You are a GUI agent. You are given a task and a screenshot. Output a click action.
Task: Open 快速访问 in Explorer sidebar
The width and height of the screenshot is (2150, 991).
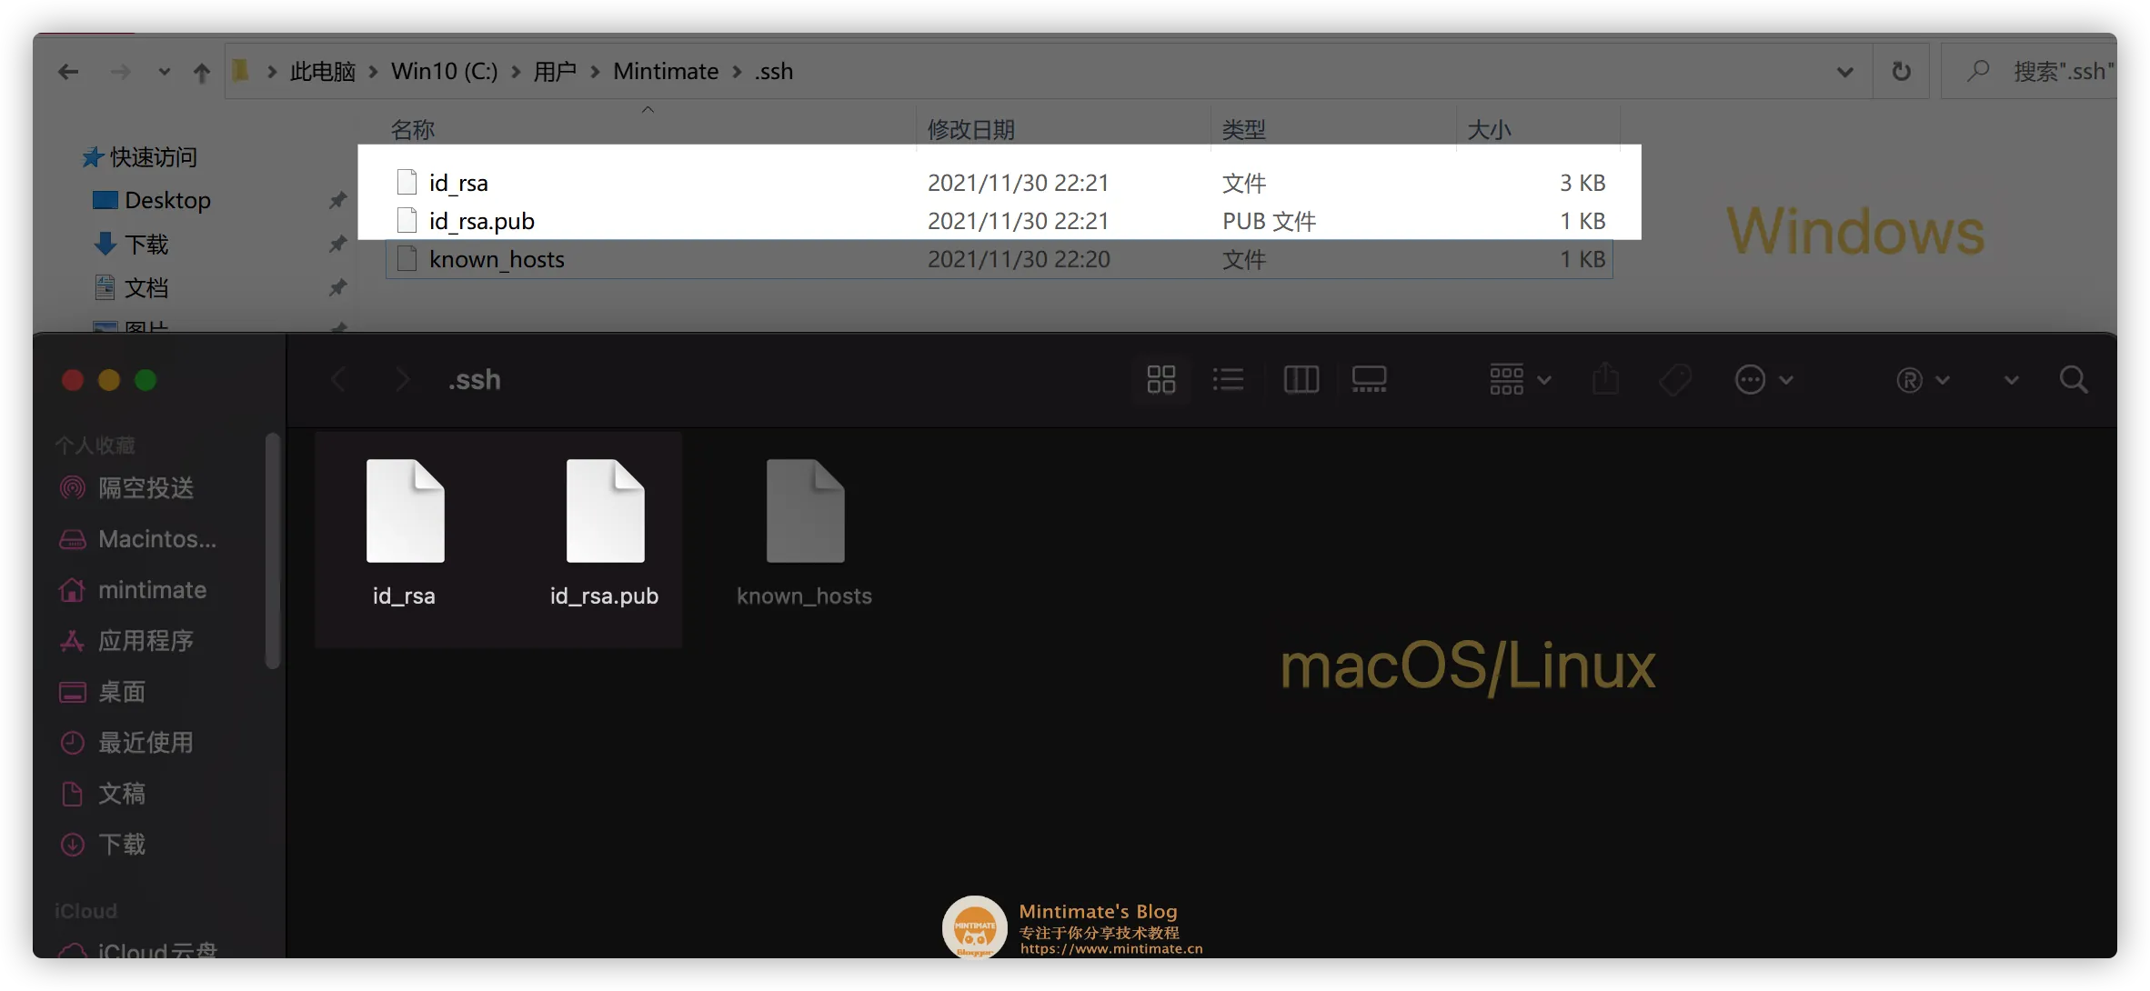tap(140, 157)
